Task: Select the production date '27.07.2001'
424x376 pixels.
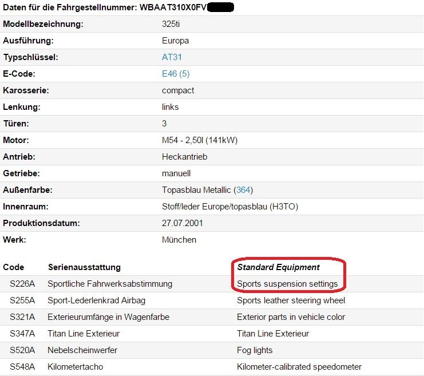Action: [x=183, y=223]
